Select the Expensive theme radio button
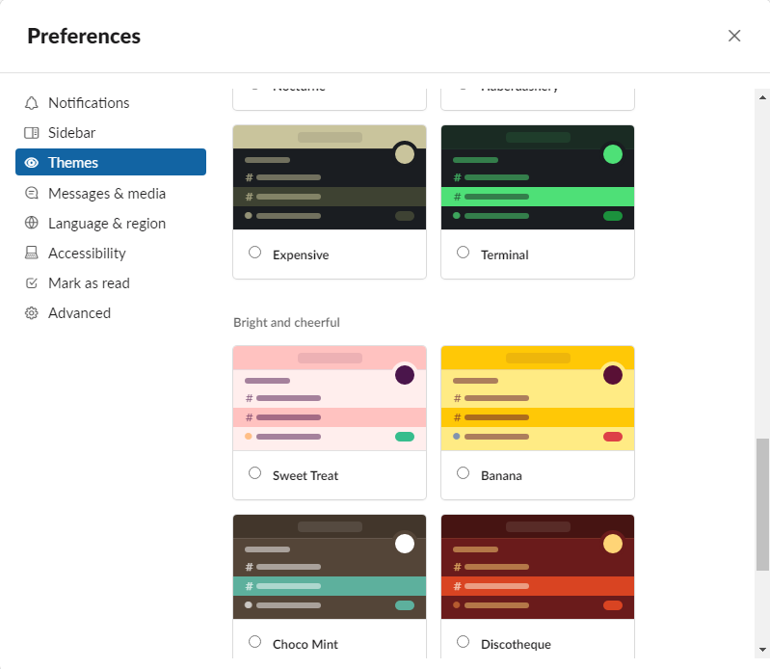Image resolution: width=770 pixels, height=669 pixels. pyautogui.click(x=254, y=253)
